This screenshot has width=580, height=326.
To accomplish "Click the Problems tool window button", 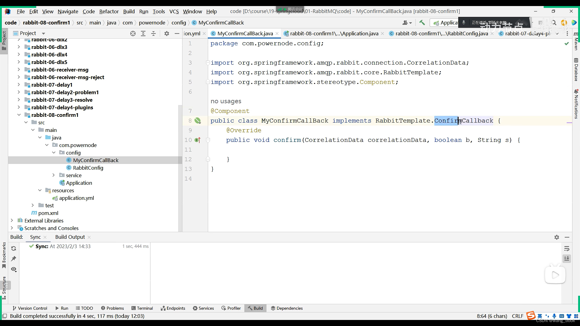I will pyautogui.click(x=112, y=308).
